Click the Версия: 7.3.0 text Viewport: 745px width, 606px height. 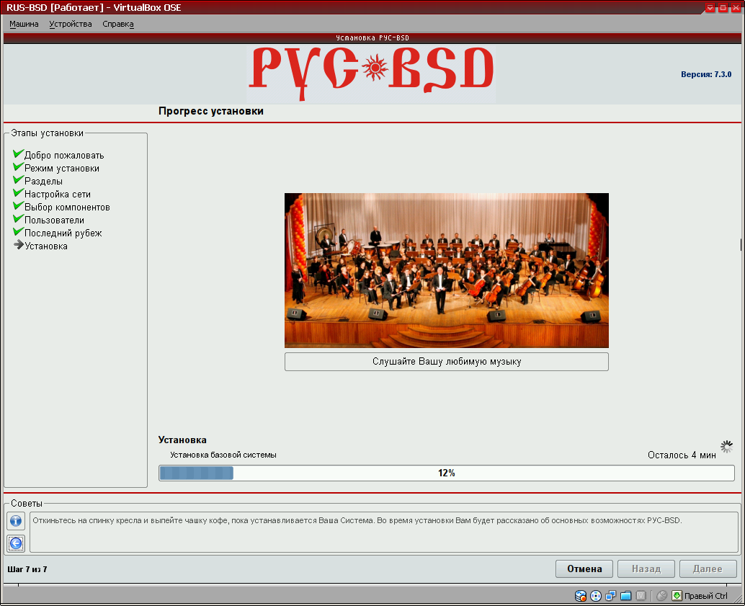pyautogui.click(x=706, y=74)
